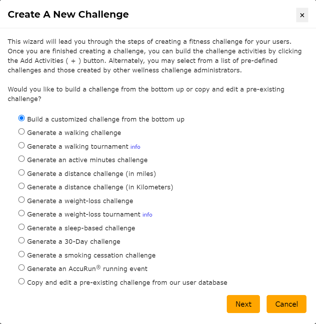Select the distance challenge in miles

21,172
